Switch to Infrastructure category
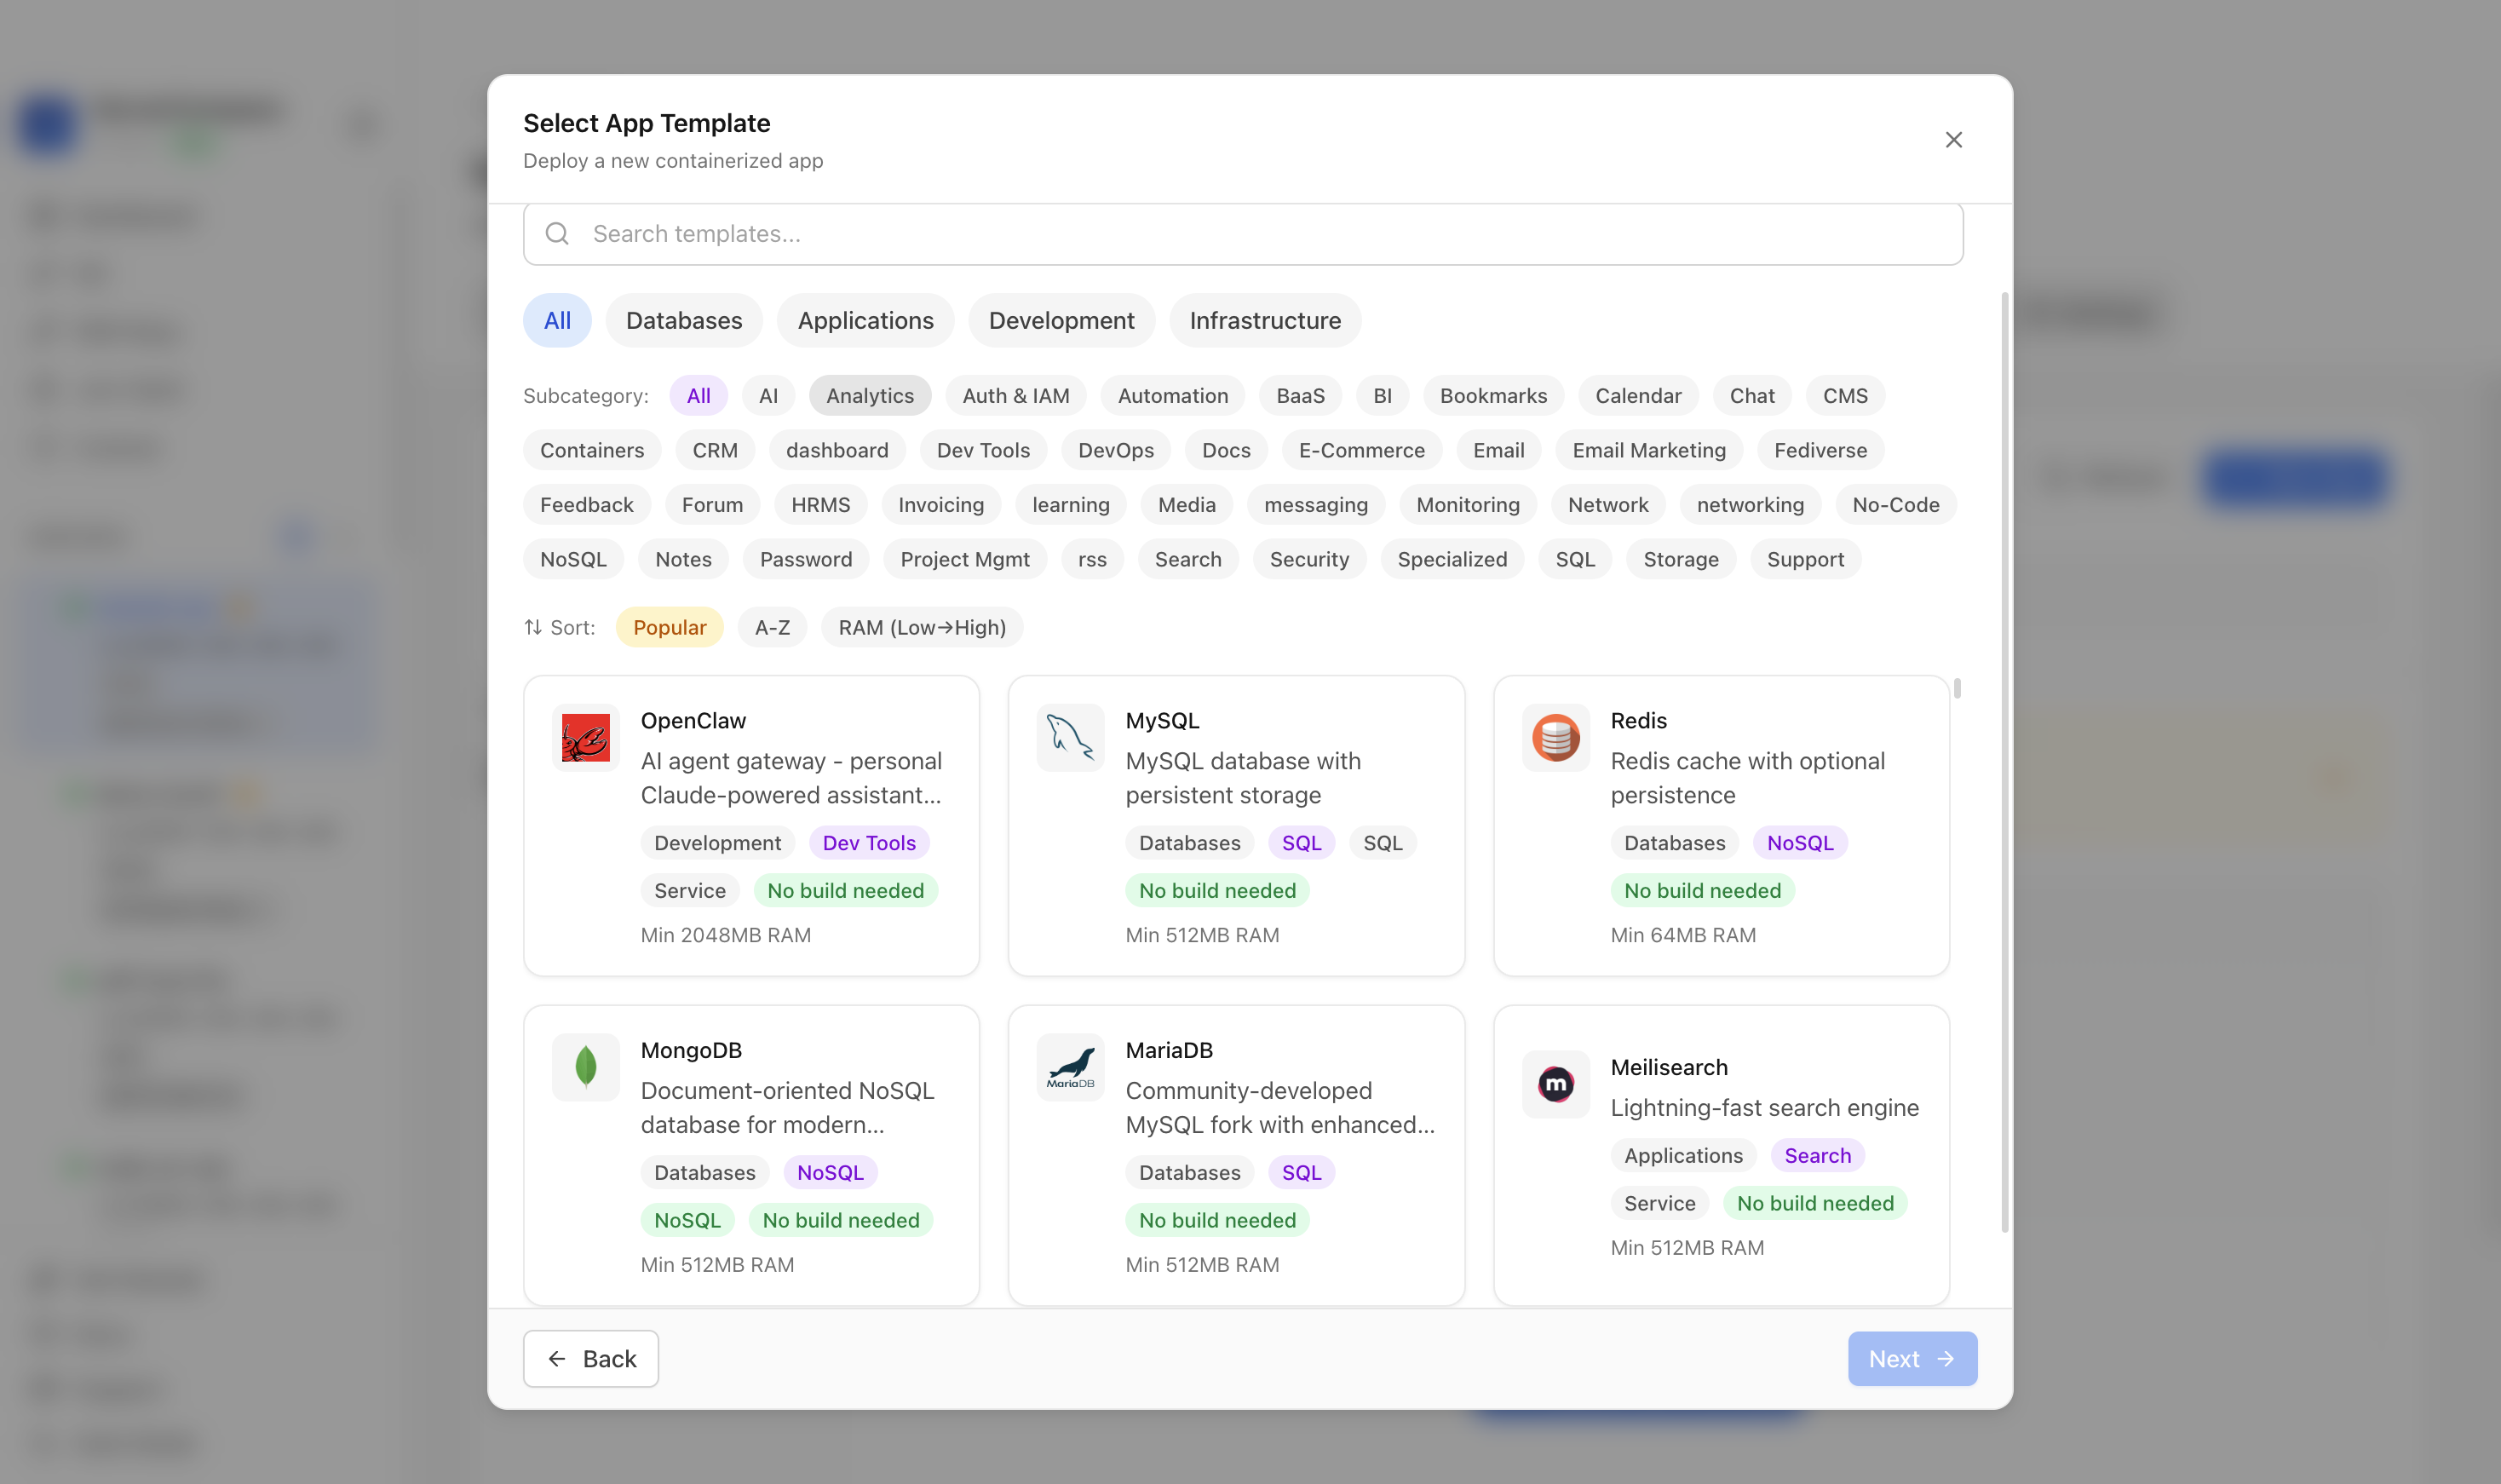This screenshot has height=1484, width=2501. [1264, 321]
